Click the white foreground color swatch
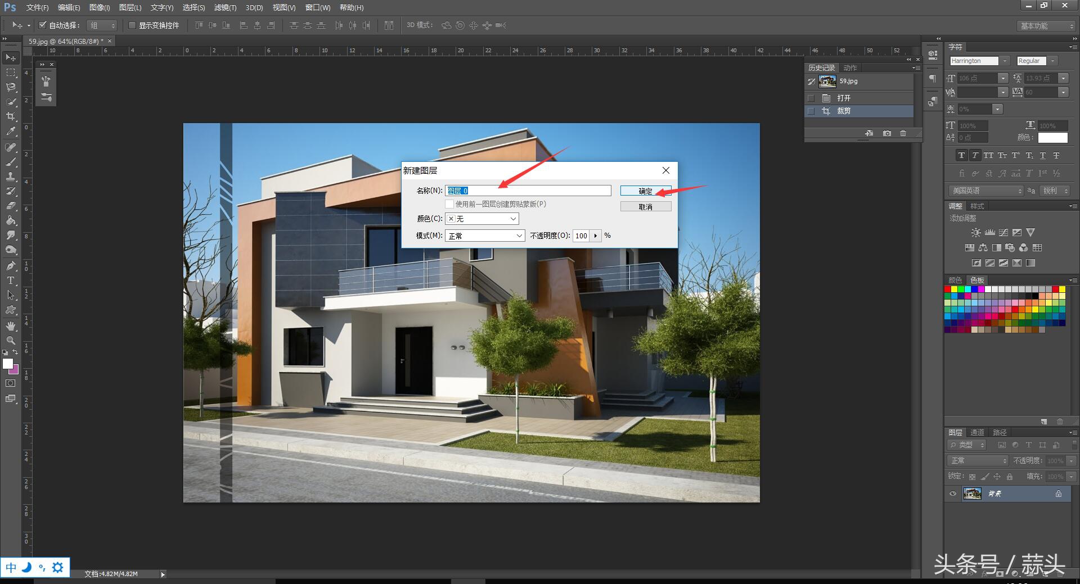1080x584 pixels. click(x=7, y=364)
